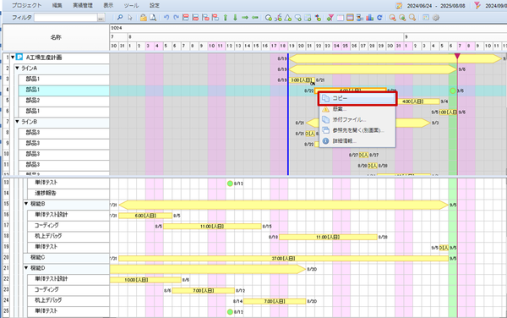This screenshot has height=318, width=507.
Task: Click the gray gear settings toolbar icon
Action: tap(436, 18)
